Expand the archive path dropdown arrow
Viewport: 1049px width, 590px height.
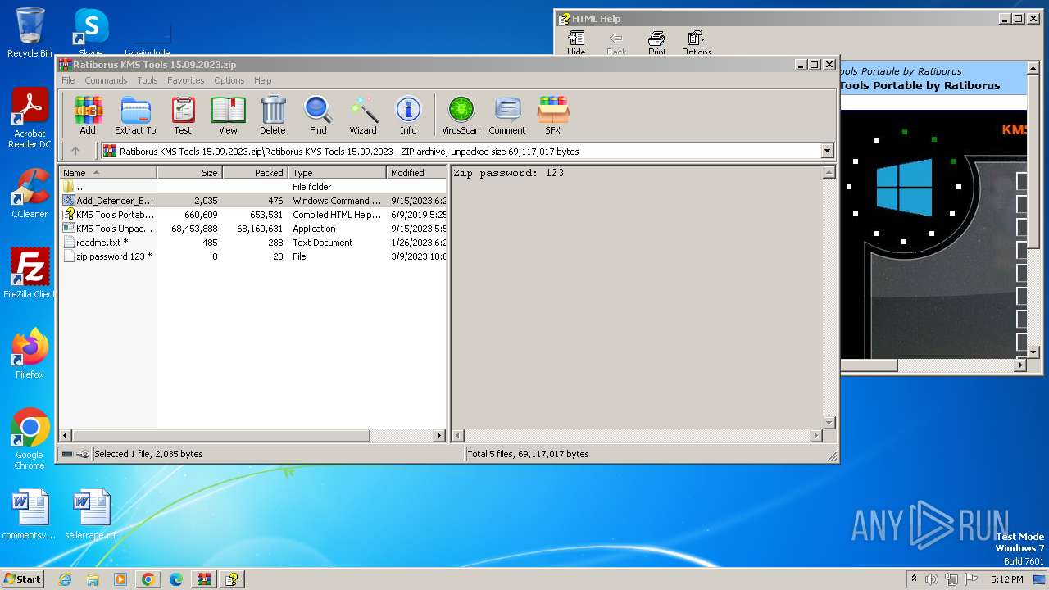tap(827, 151)
